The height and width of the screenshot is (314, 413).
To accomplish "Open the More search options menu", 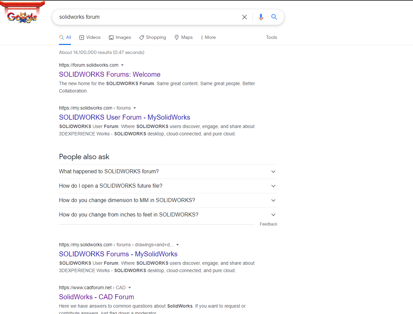I will pyautogui.click(x=208, y=38).
